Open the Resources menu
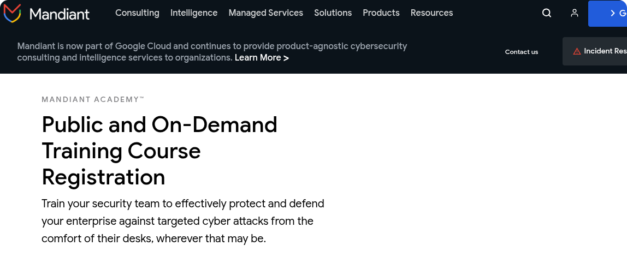The height and width of the screenshot is (263, 627). (431, 13)
